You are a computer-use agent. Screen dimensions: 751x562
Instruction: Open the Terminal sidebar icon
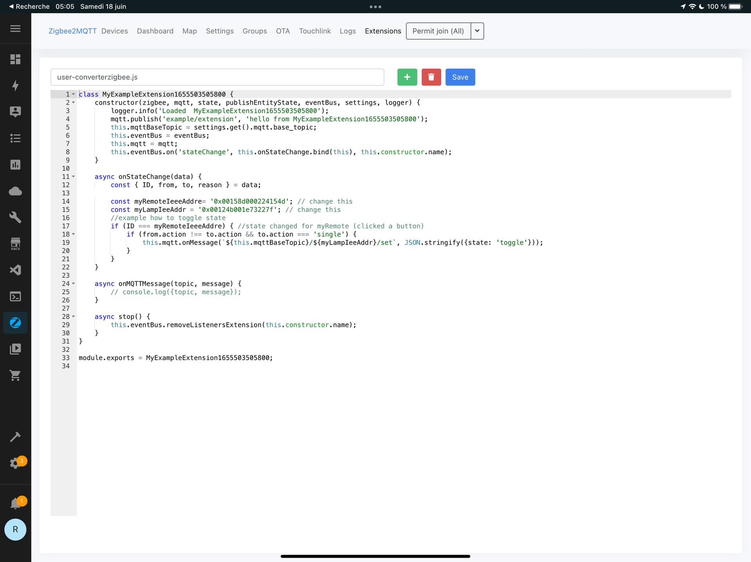pyautogui.click(x=15, y=296)
